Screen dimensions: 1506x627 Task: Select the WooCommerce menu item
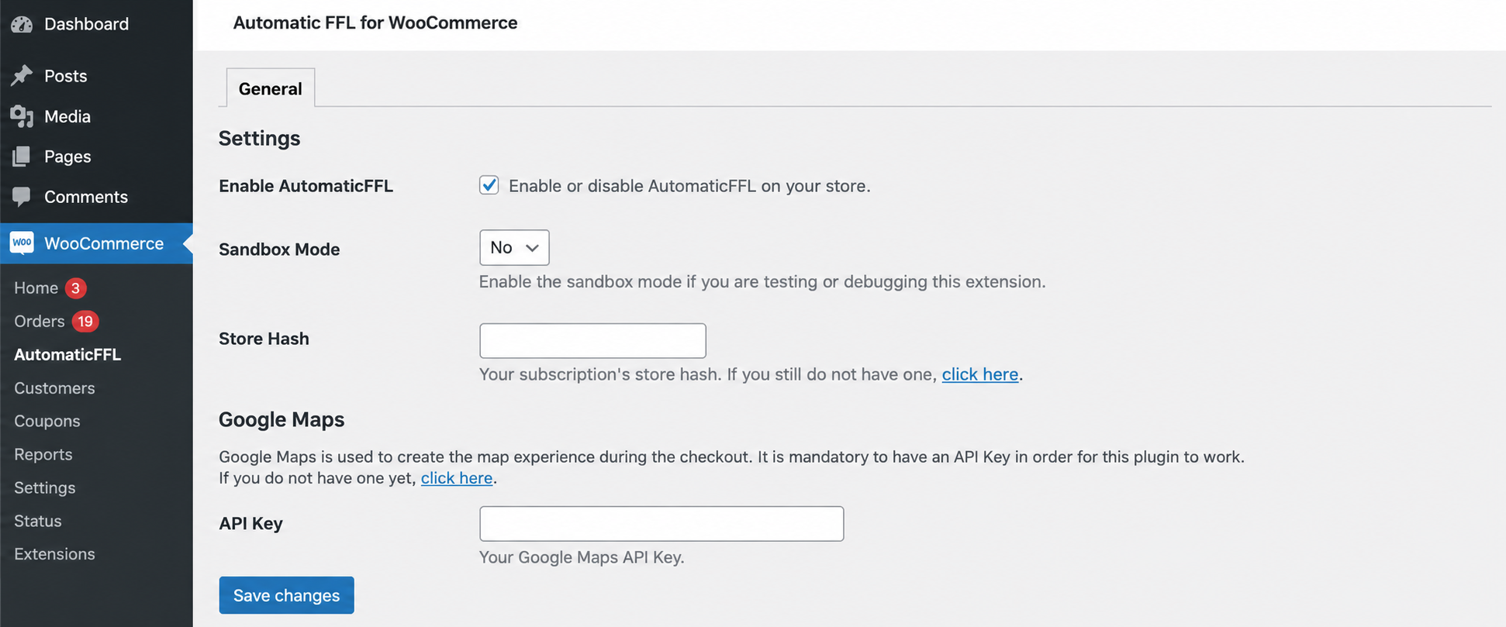tap(96, 243)
